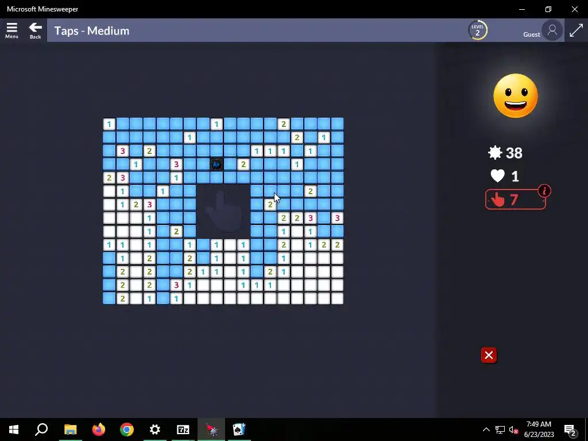Go back with the Back arrow
Screen dimensions: 588x441
coord(35,30)
